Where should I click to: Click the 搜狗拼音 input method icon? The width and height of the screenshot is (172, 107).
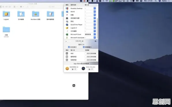coord(67,57)
